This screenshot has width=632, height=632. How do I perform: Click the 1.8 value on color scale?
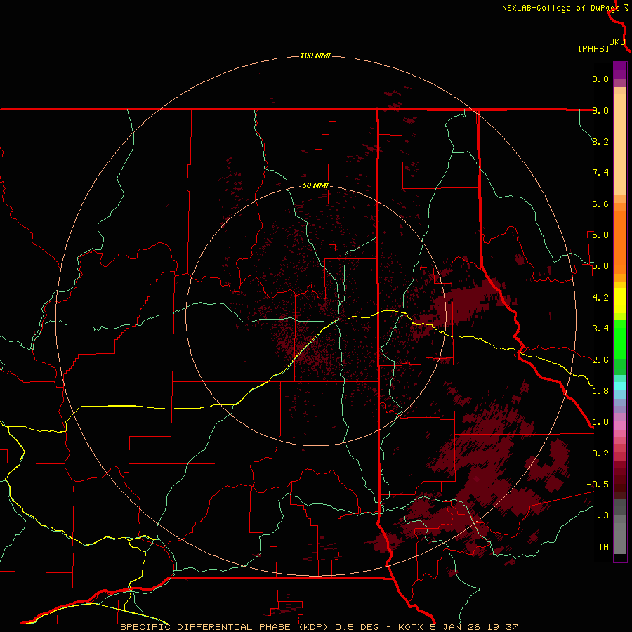600,391
